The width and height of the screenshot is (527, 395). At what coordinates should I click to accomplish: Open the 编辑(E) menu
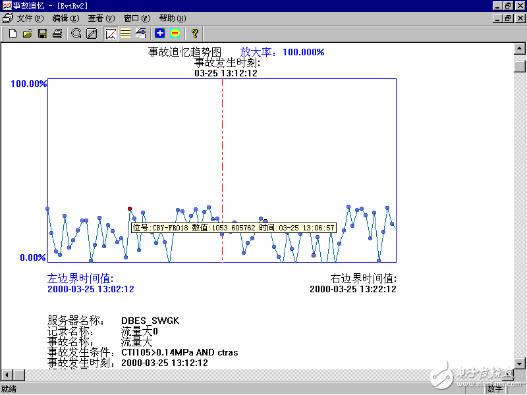66,18
